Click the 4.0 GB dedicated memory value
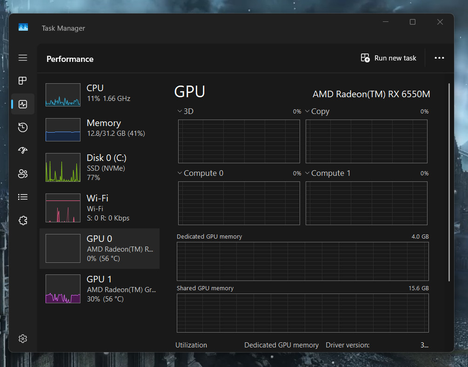468x367 pixels. (x=420, y=237)
